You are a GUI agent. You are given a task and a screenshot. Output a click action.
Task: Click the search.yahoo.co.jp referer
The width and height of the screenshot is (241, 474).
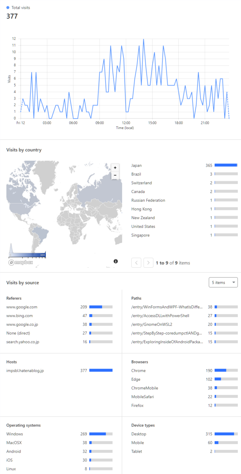pyautogui.click(x=60, y=342)
